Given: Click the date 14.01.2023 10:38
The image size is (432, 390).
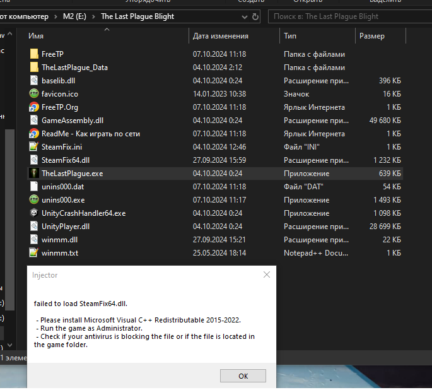Looking at the screenshot, I should 219,94.
